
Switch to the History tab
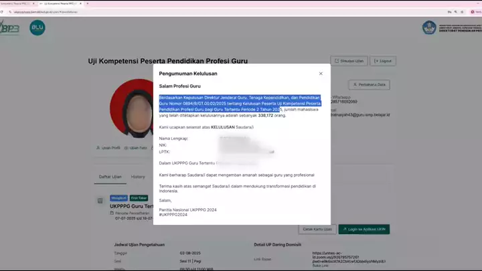138,177
